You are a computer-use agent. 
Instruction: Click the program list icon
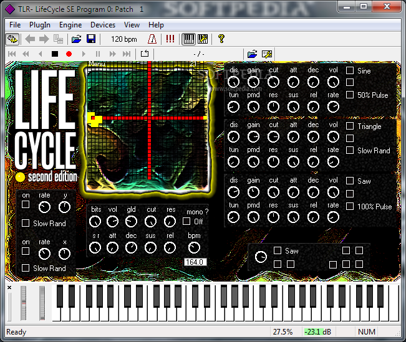(x=58, y=39)
